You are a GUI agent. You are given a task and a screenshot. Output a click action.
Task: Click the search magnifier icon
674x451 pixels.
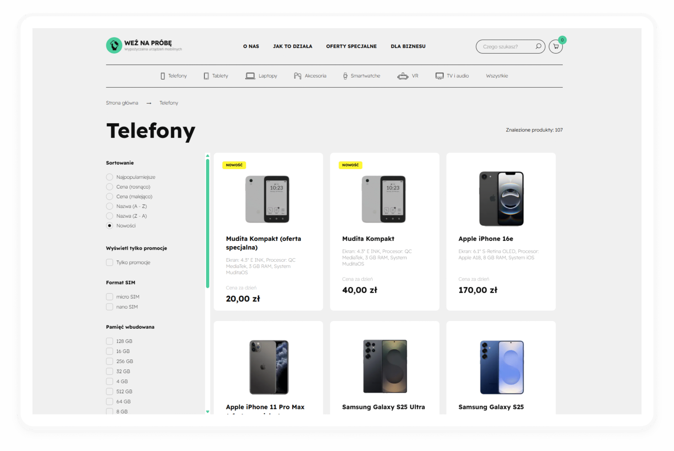(538, 46)
